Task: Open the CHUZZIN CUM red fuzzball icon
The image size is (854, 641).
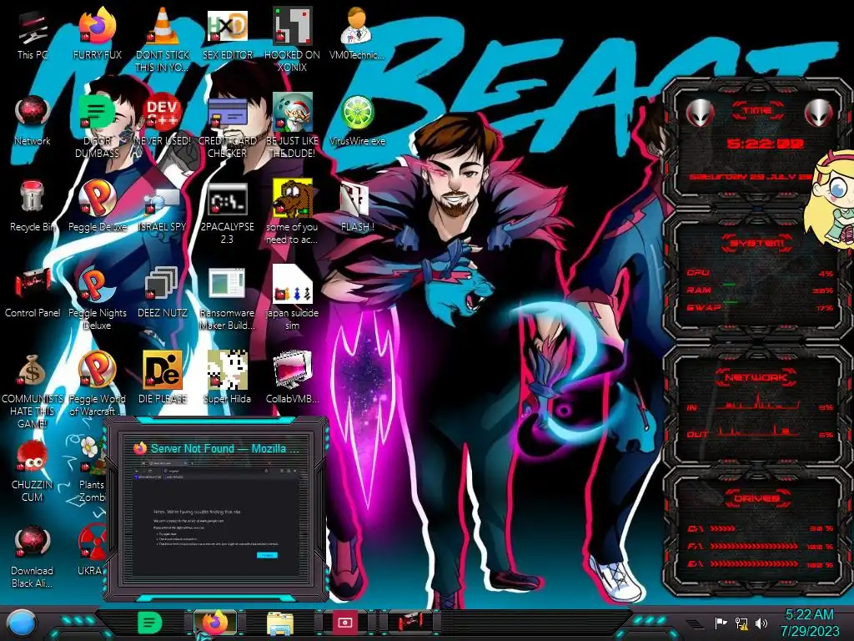Action: [33, 471]
